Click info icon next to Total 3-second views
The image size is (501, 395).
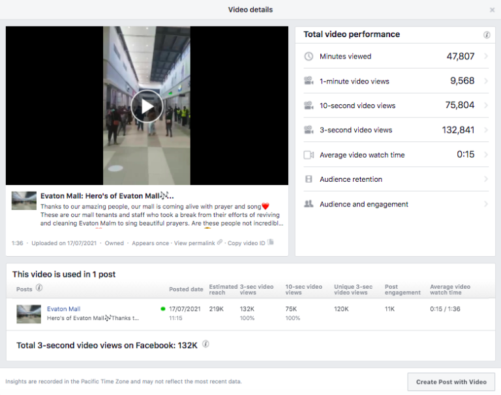205,344
